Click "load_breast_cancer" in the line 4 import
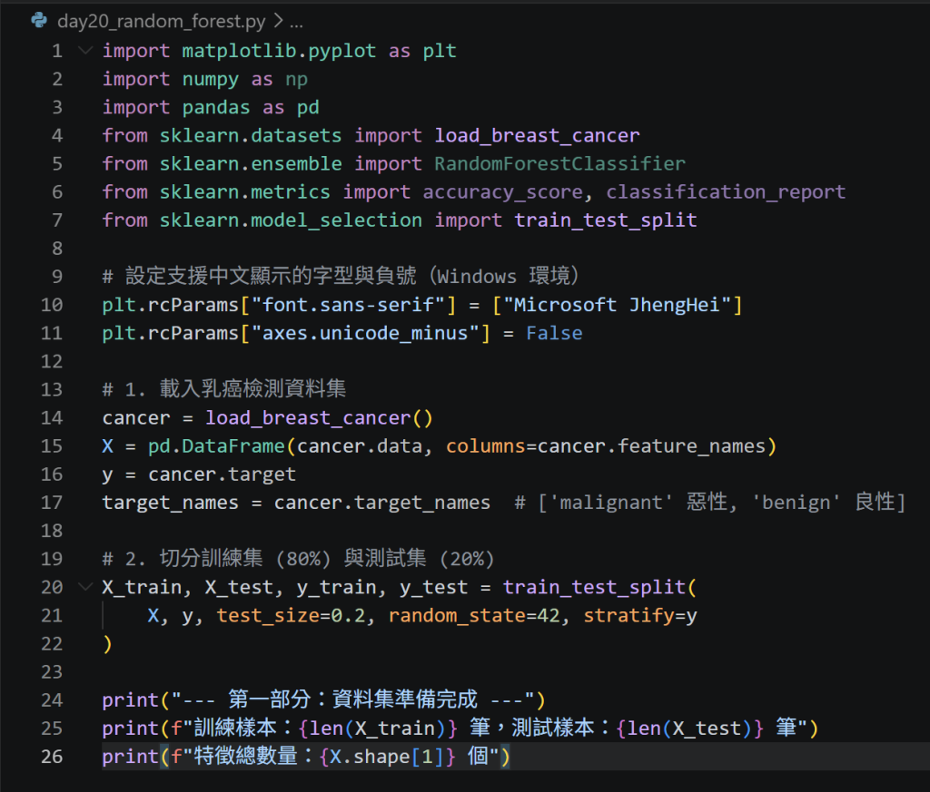Screen dimensions: 930x792 click(538, 136)
